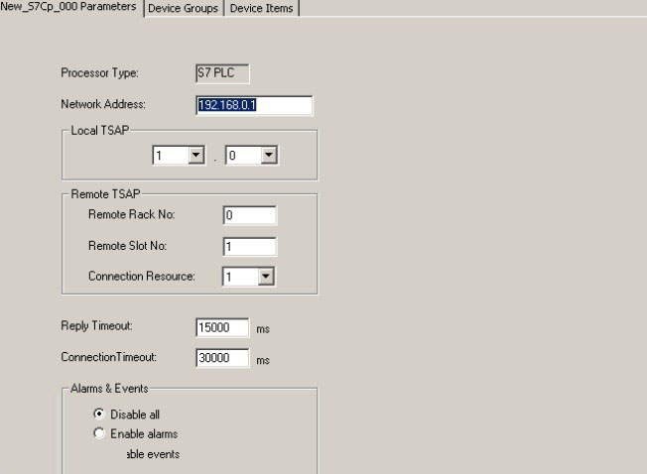Click the Local TSAP group label
The height and width of the screenshot is (474, 647).
click(100, 131)
